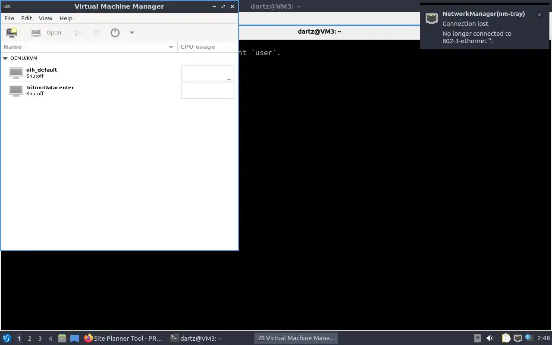Open the clipboard manager tray icon
The width and height of the screenshot is (552, 345).
point(506,338)
